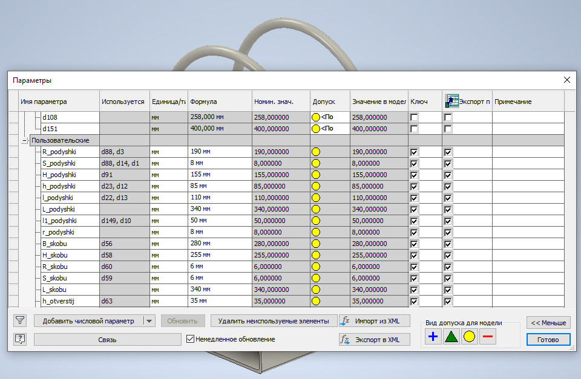581x379 pixels.
Task: Select the yellow circle tolerance type swatch
Action: [469, 337]
